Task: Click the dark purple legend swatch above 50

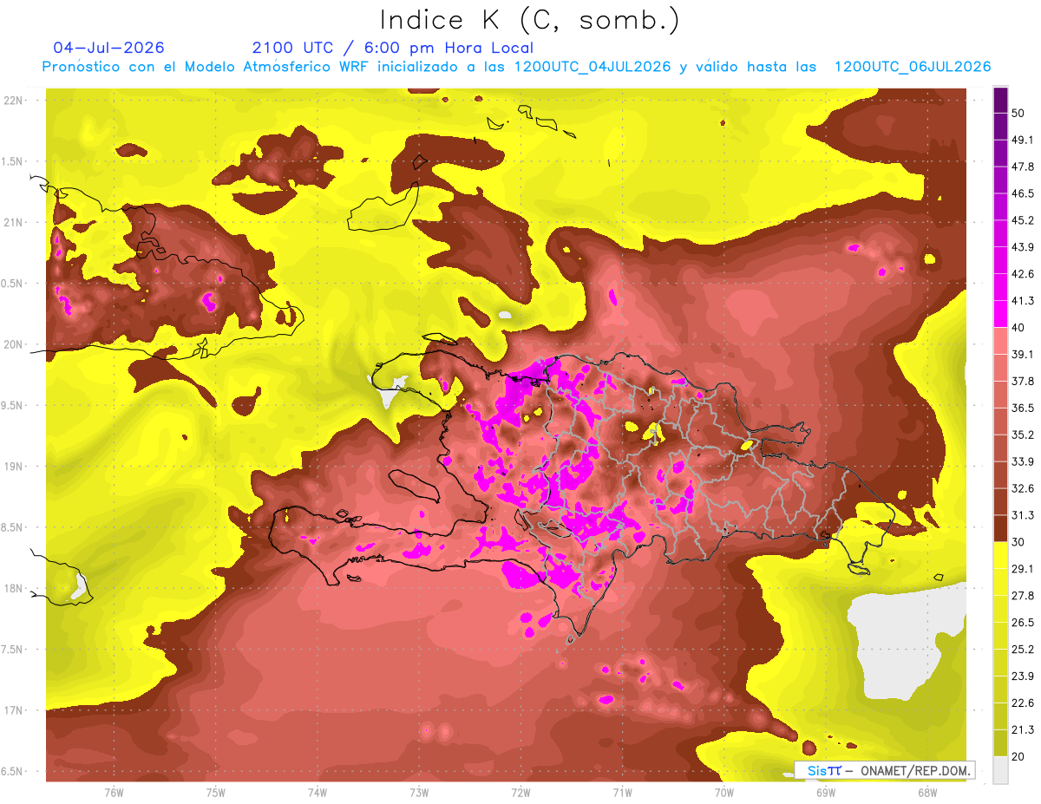Action: (1000, 100)
